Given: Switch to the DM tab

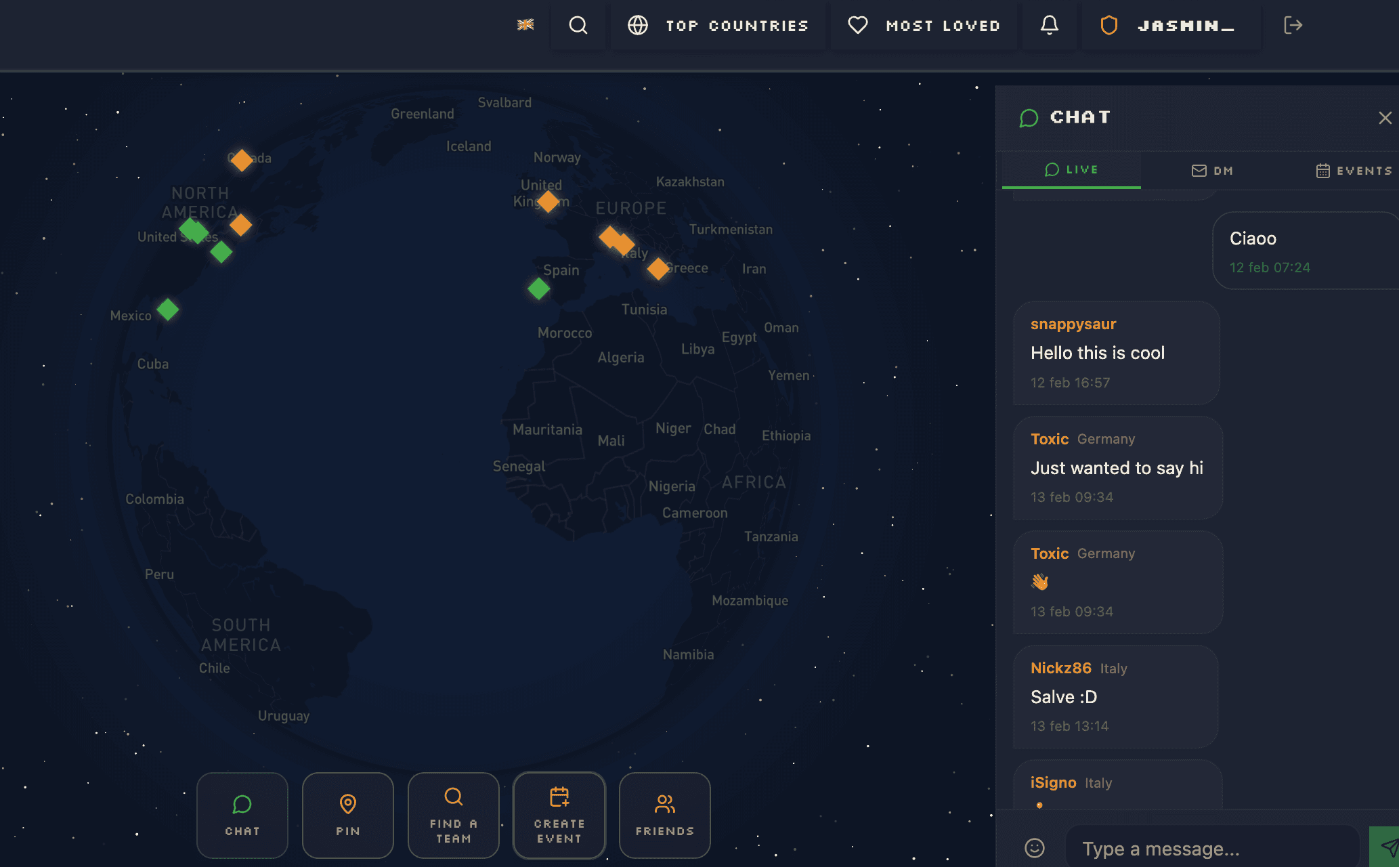Looking at the screenshot, I should (x=1213, y=170).
